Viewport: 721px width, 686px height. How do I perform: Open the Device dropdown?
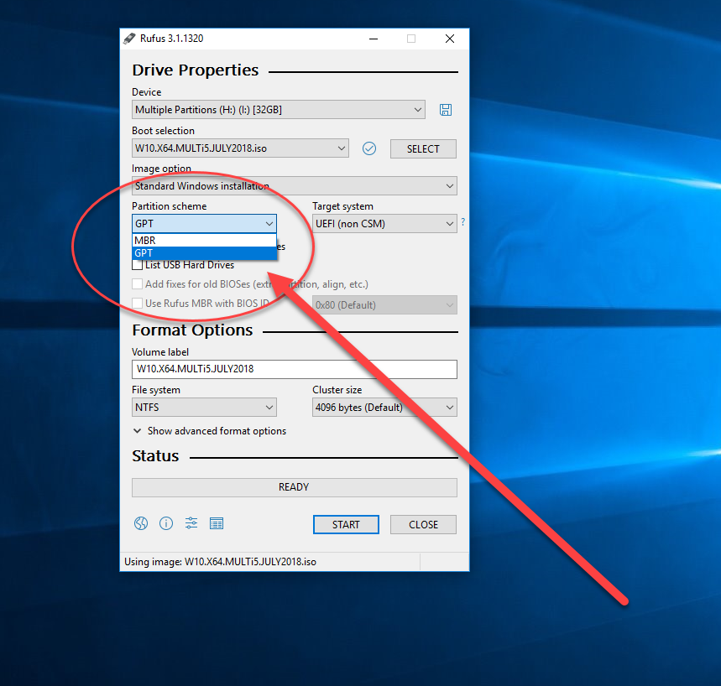[278, 110]
